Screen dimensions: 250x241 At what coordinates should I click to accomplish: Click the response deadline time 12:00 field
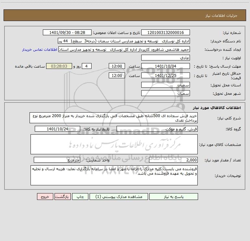(x=117, y=66)
